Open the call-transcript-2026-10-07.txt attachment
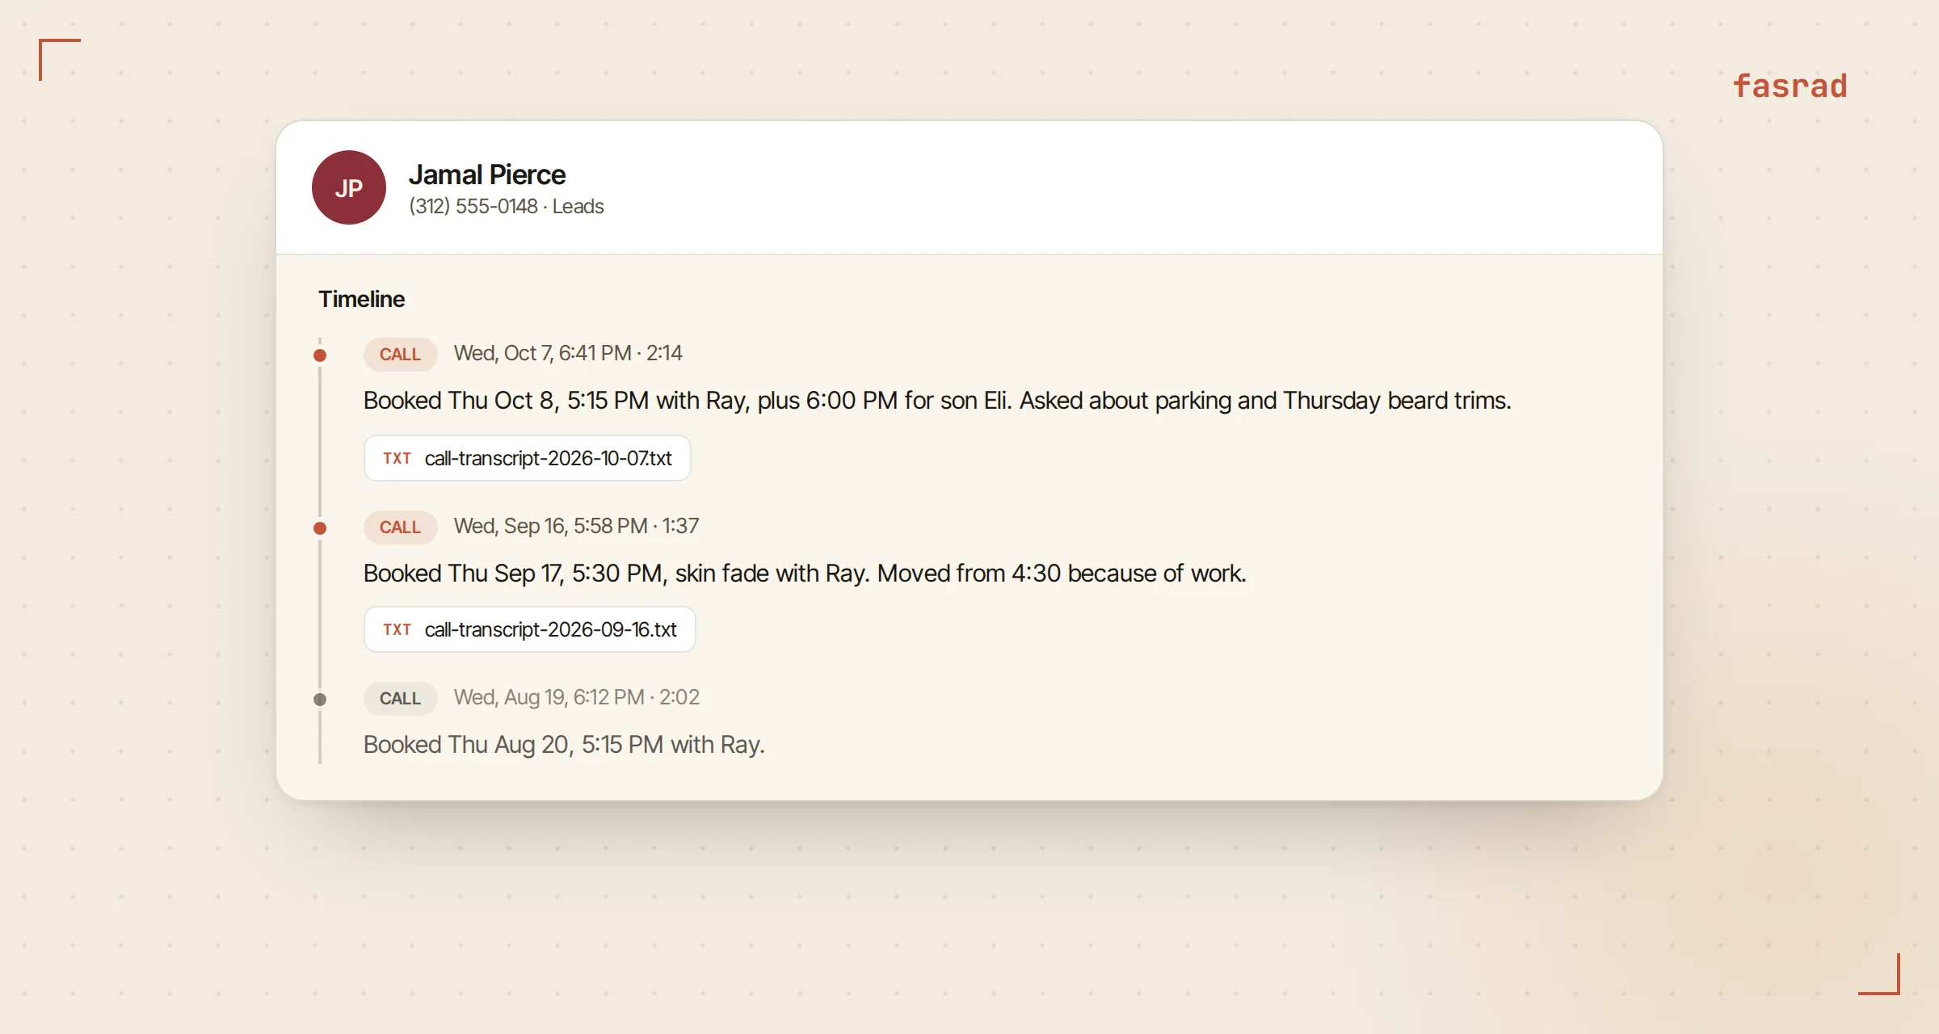The height and width of the screenshot is (1034, 1939). (x=528, y=458)
